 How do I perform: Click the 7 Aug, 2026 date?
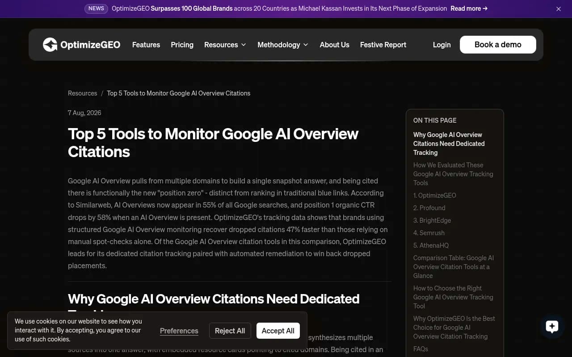[x=84, y=113]
